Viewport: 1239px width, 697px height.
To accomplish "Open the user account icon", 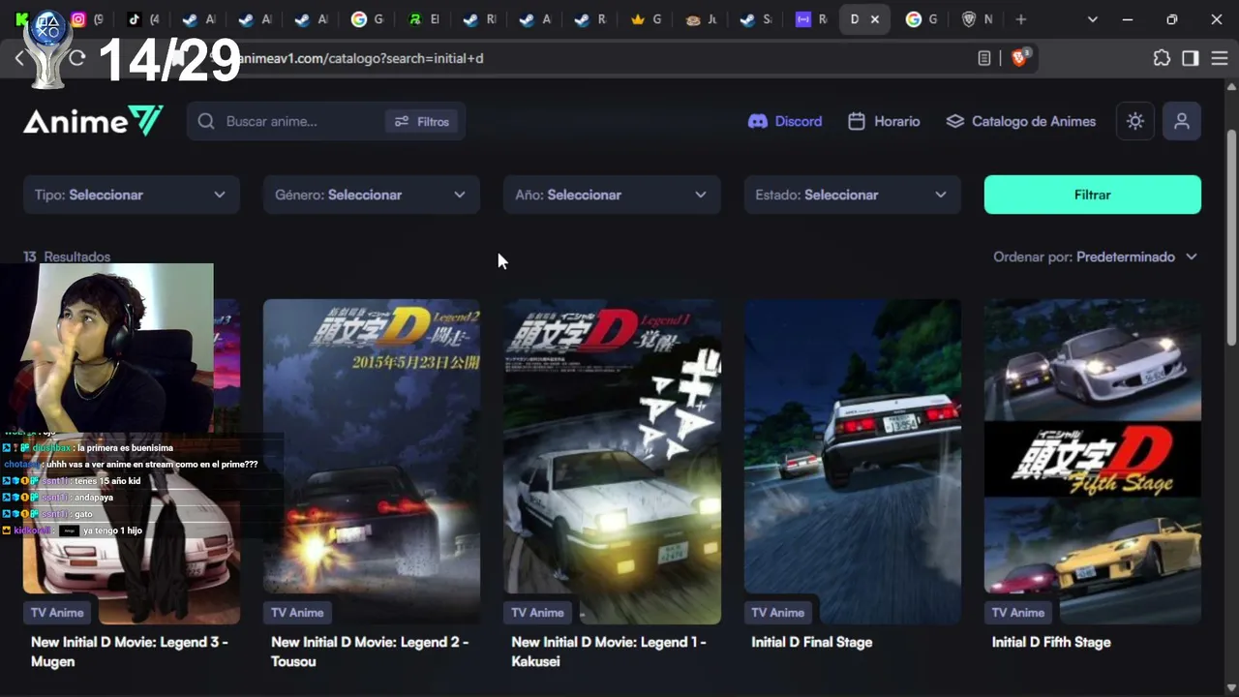I will tap(1182, 121).
